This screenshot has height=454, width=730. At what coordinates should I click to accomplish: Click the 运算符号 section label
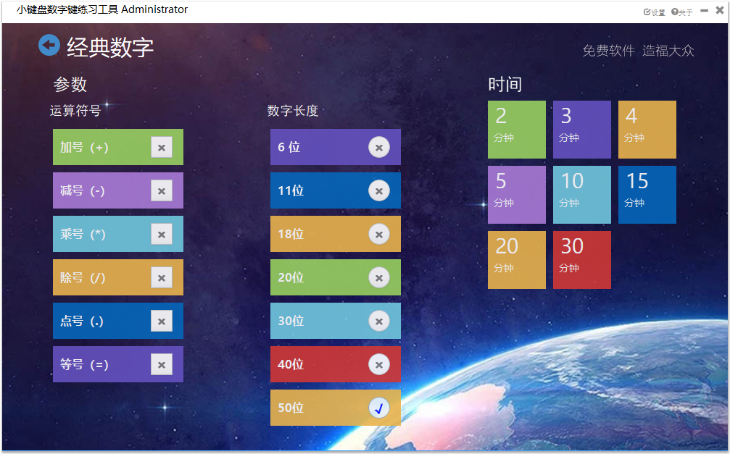75,111
